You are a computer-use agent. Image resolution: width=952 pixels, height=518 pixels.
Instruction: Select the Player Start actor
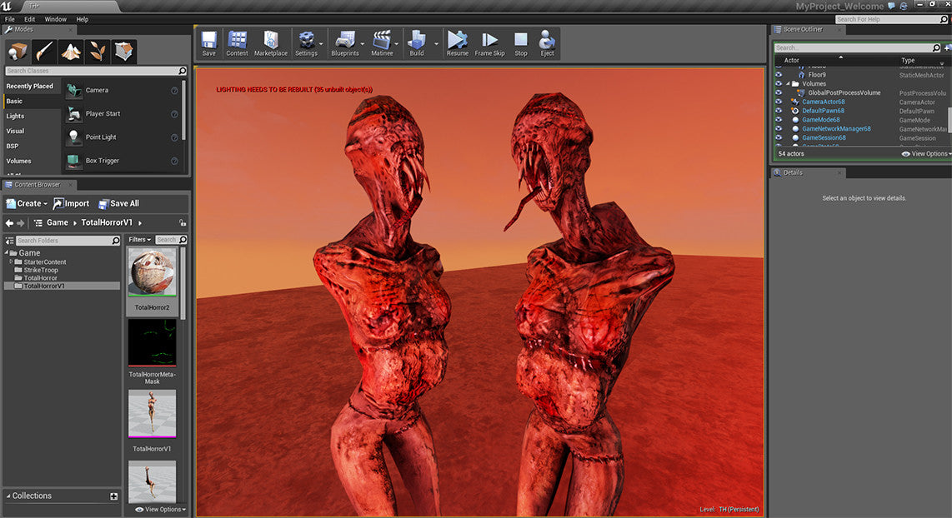pos(122,113)
